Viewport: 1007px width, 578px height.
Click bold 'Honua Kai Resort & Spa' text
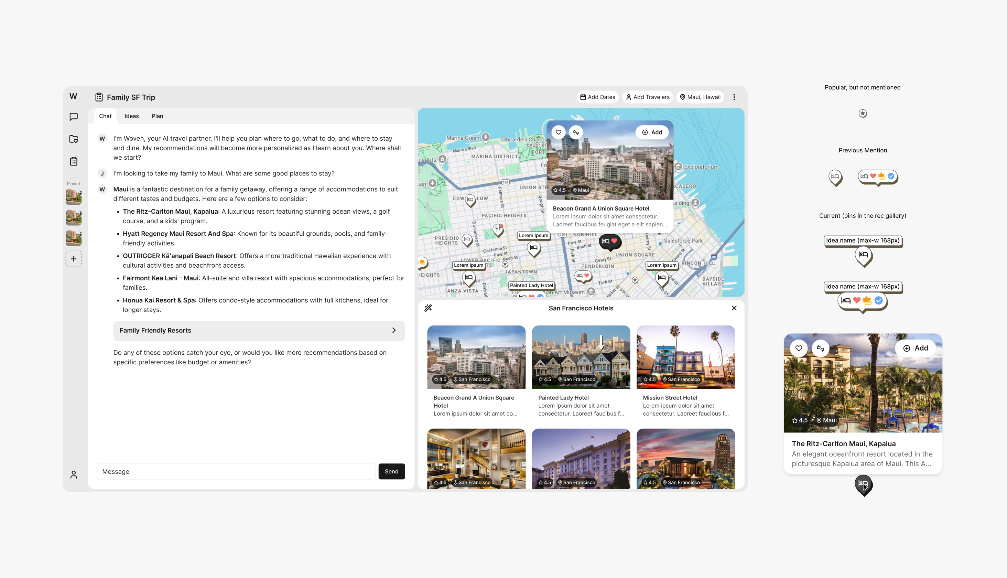159,300
